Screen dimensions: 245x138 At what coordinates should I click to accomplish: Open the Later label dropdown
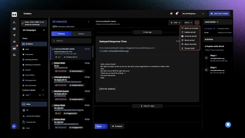pos(175,23)
